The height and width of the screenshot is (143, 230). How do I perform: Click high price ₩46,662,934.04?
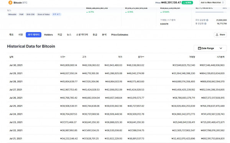pyautogui.click(x=91, y=98)
